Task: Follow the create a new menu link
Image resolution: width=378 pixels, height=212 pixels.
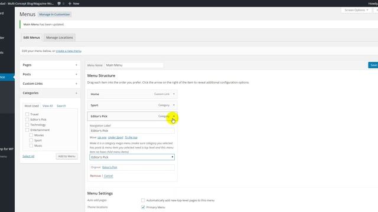Action: [69, 51]
